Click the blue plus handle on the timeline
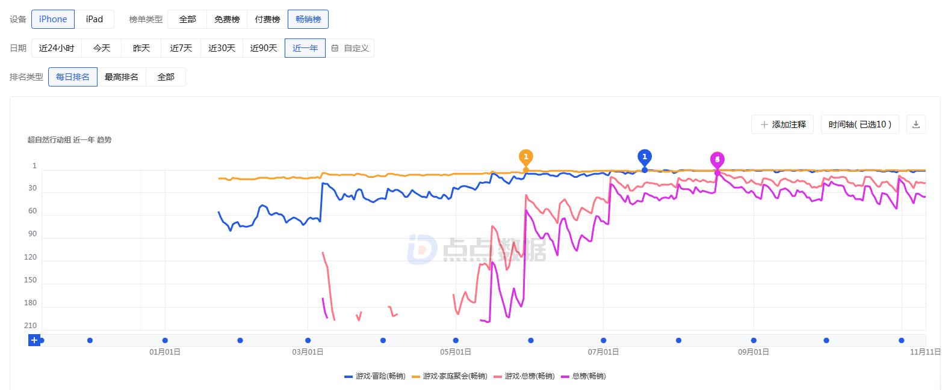Image resolution: width=942 pixels, height=390 pixels. (34, 340)
